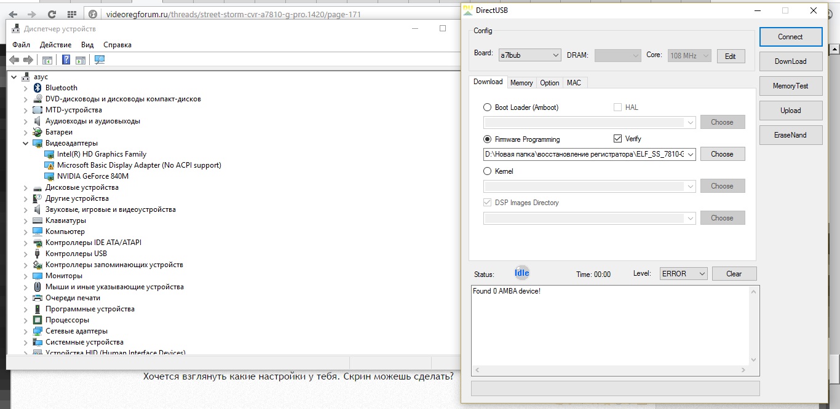
Task: Click scan for hardware changes toolbar icon
Action: point(100,60)
